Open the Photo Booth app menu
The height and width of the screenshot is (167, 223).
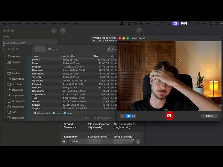(x=16, y=23)
